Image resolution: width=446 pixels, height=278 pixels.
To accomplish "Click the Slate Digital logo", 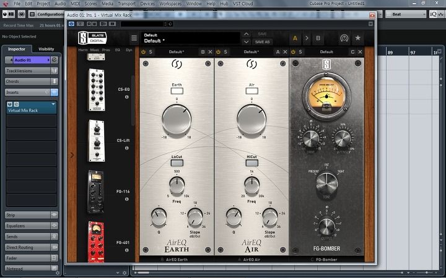I will point(92,38).
